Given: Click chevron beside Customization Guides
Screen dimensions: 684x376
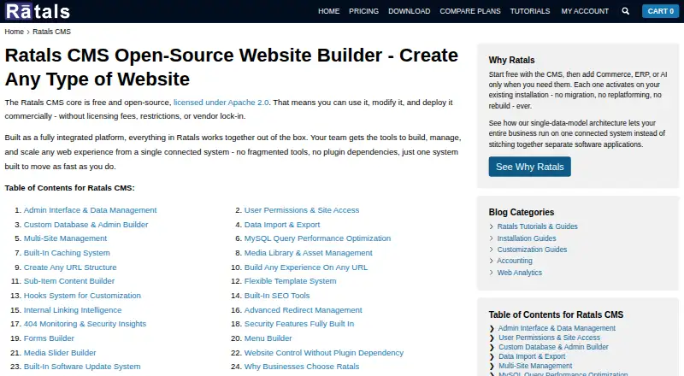Looking at the screenshot, I should click(491, 250).
